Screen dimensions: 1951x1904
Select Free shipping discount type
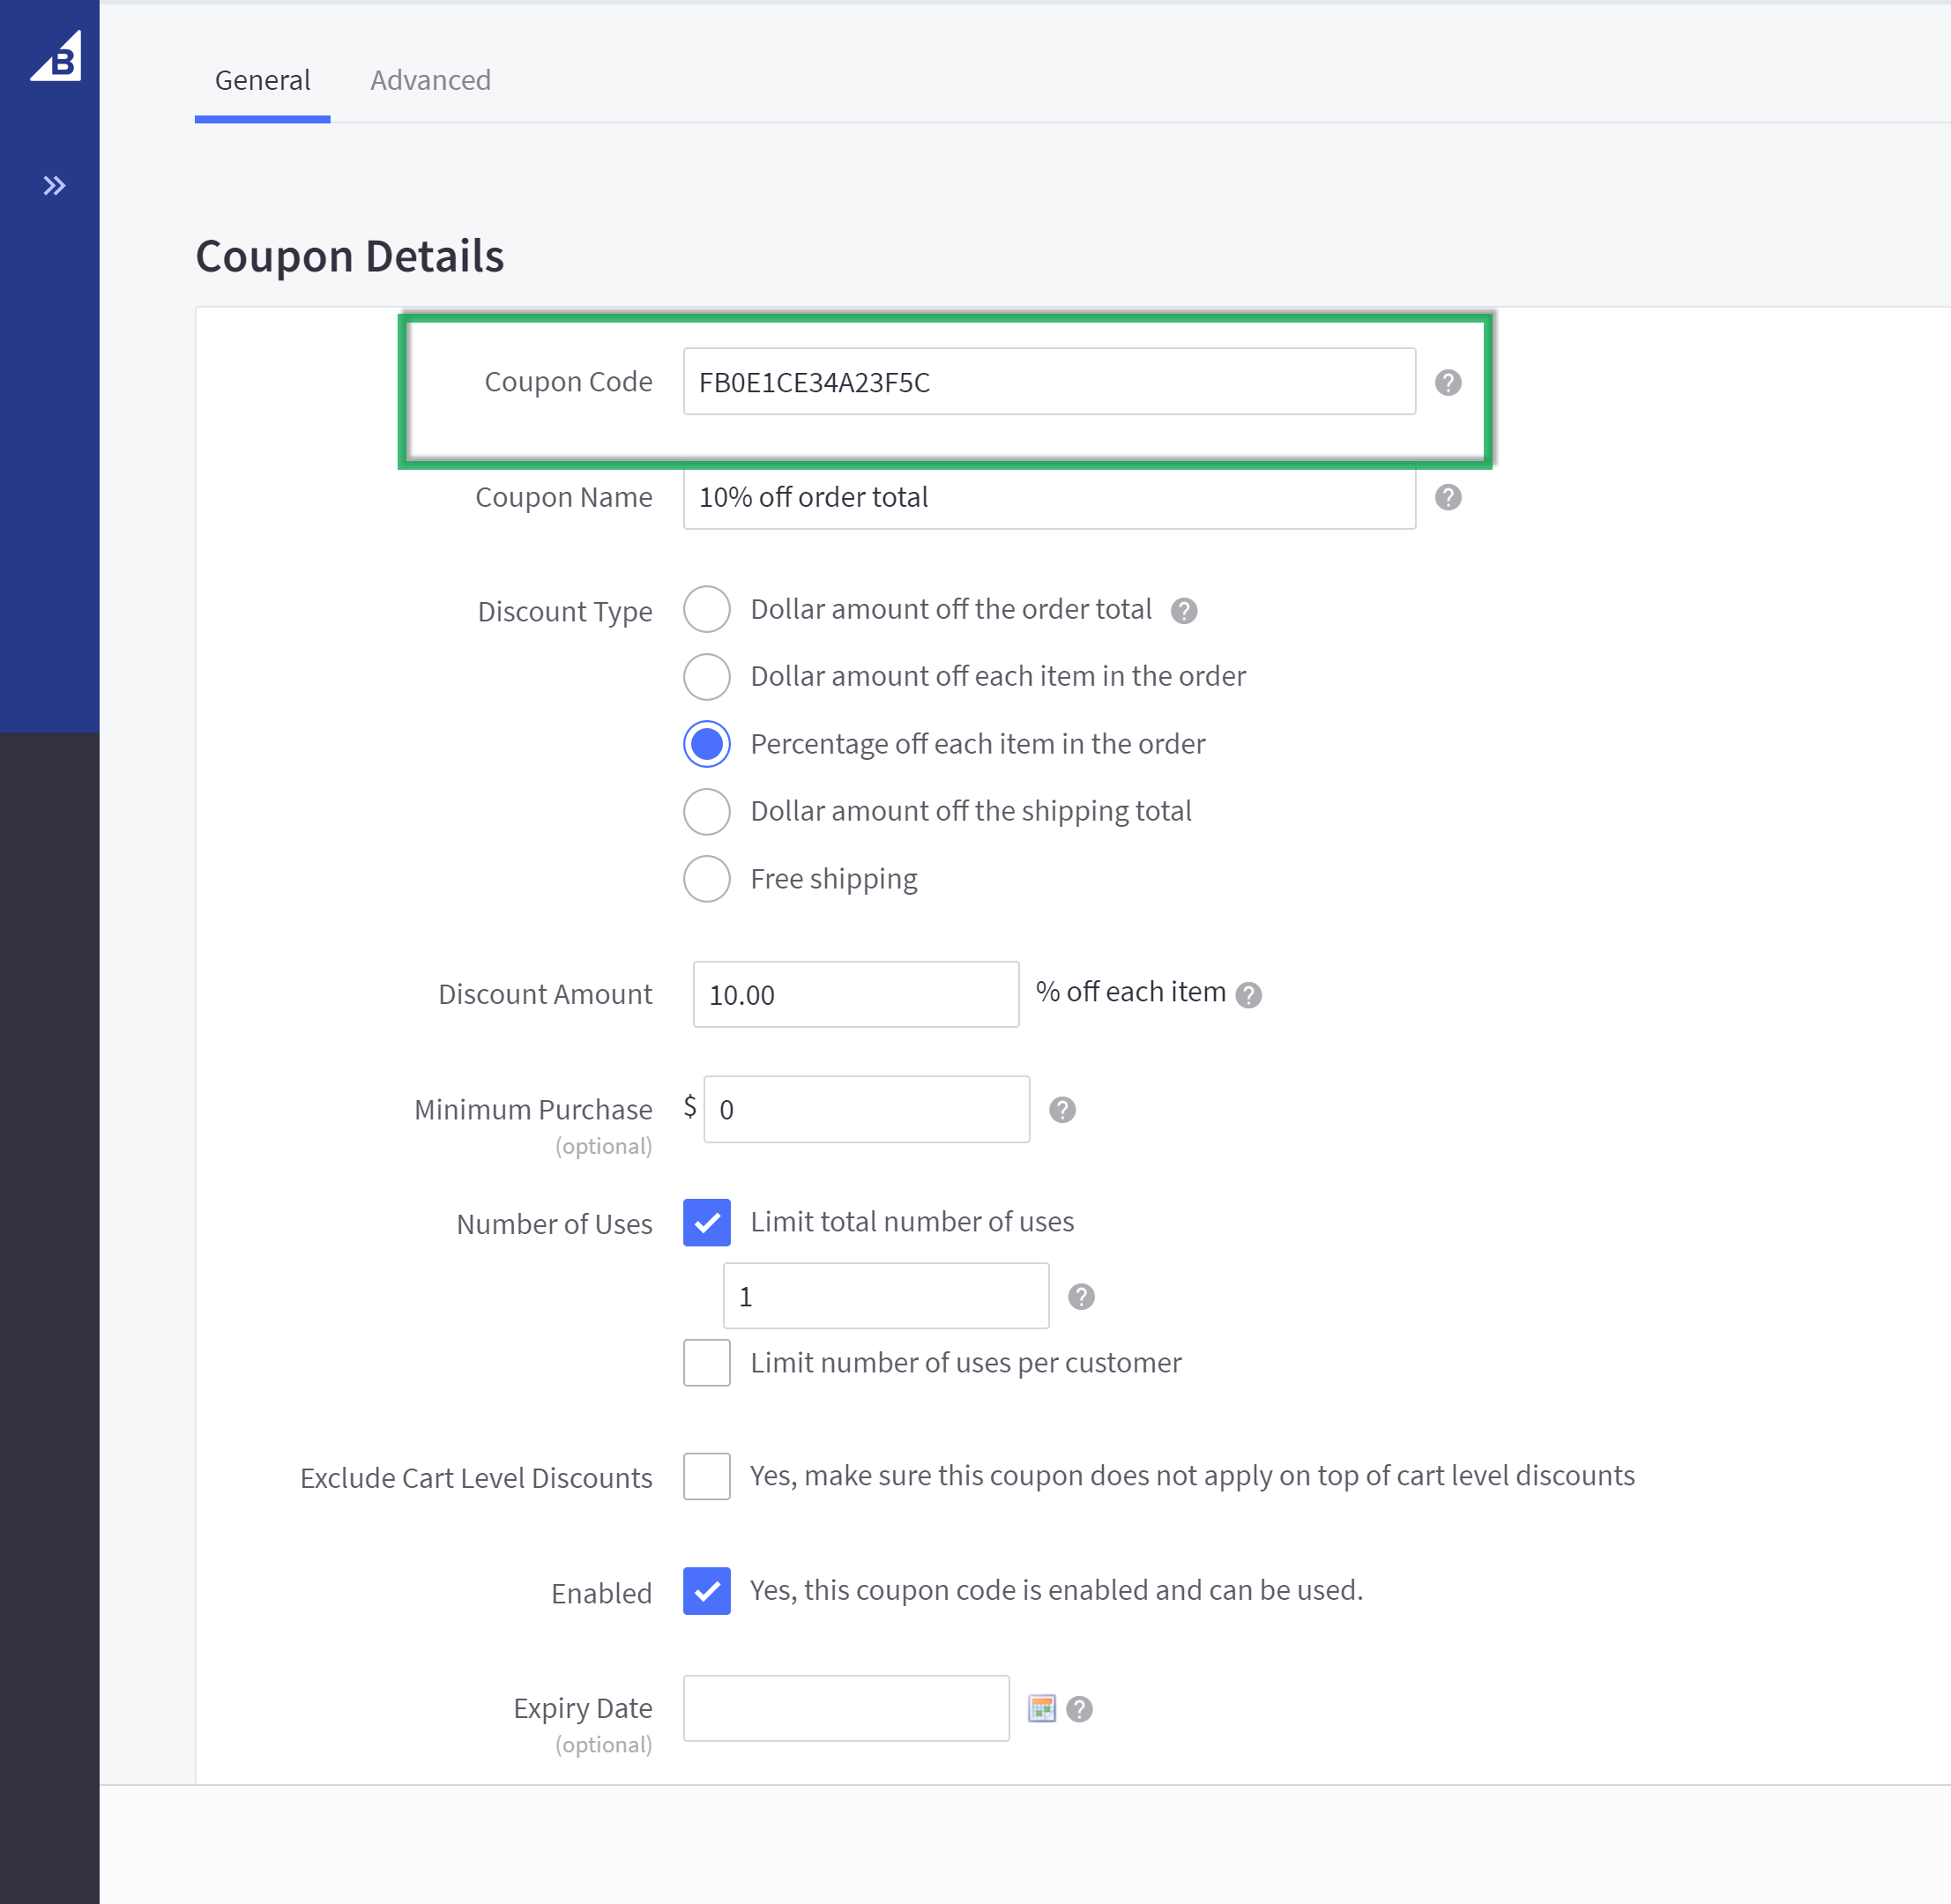(707, 878)
